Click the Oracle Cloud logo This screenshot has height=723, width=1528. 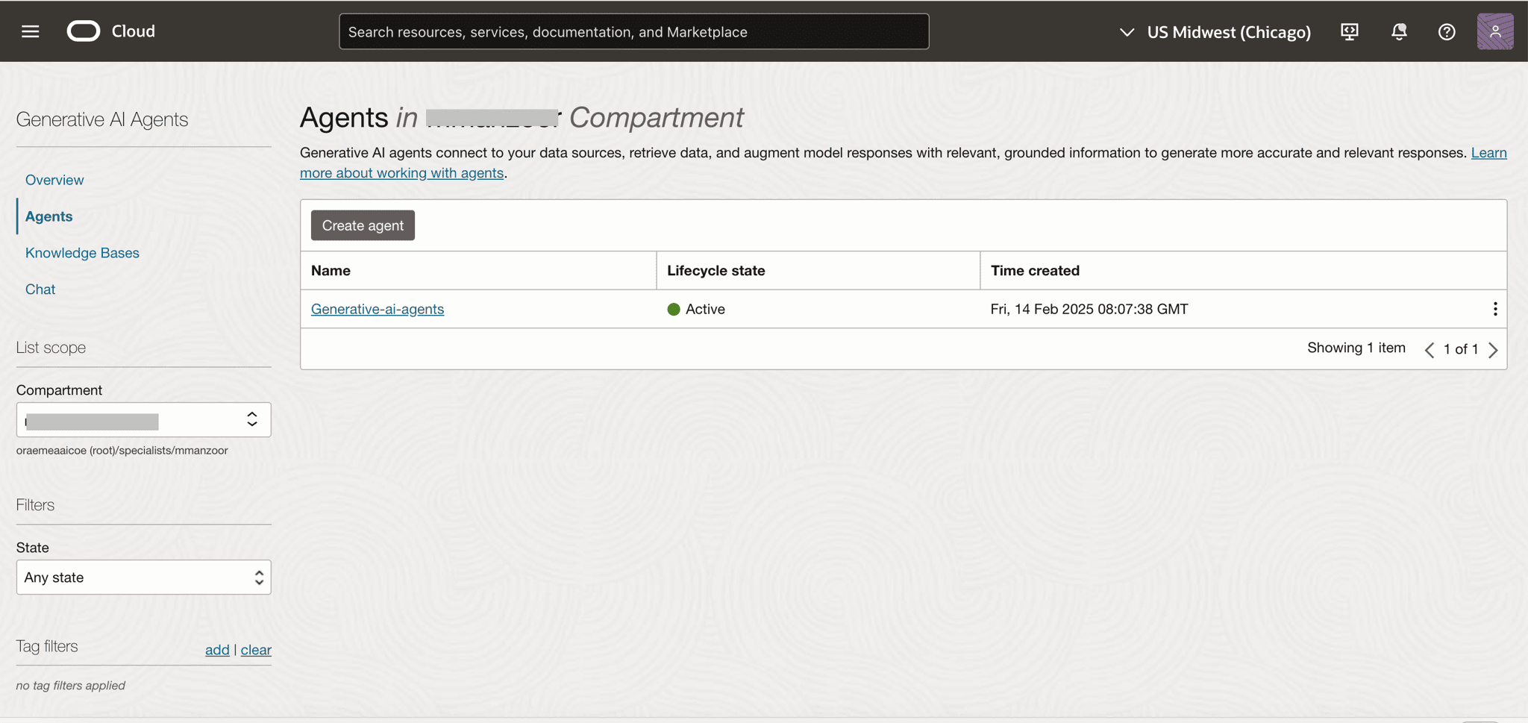pos(84,31)
